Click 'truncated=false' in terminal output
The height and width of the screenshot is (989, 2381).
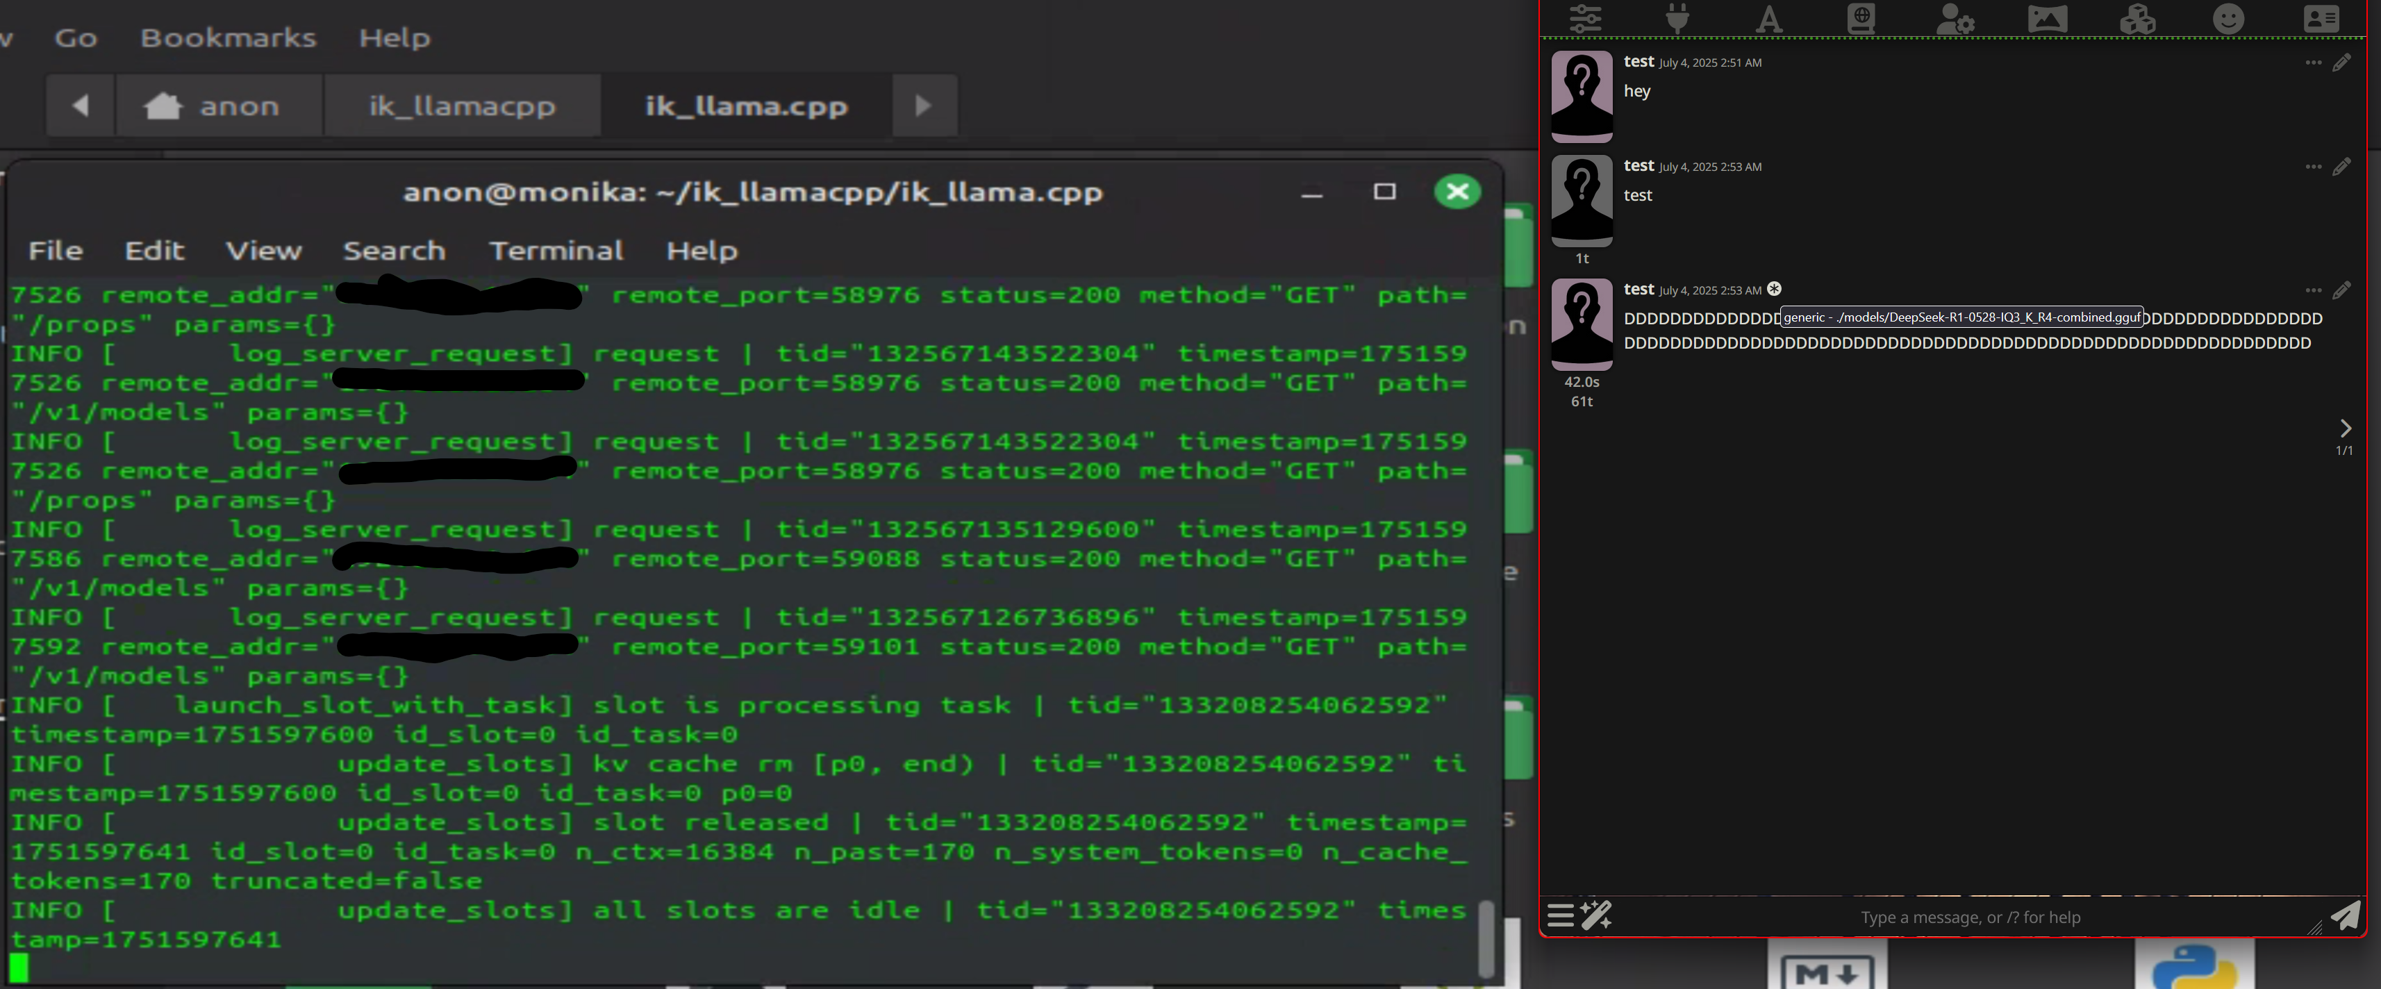click(346, 881)
